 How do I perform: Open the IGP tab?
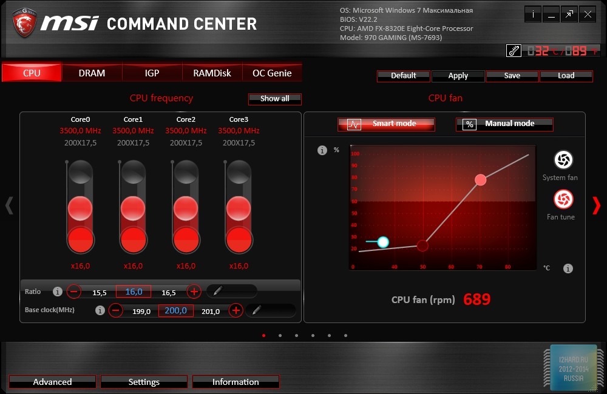152,73
